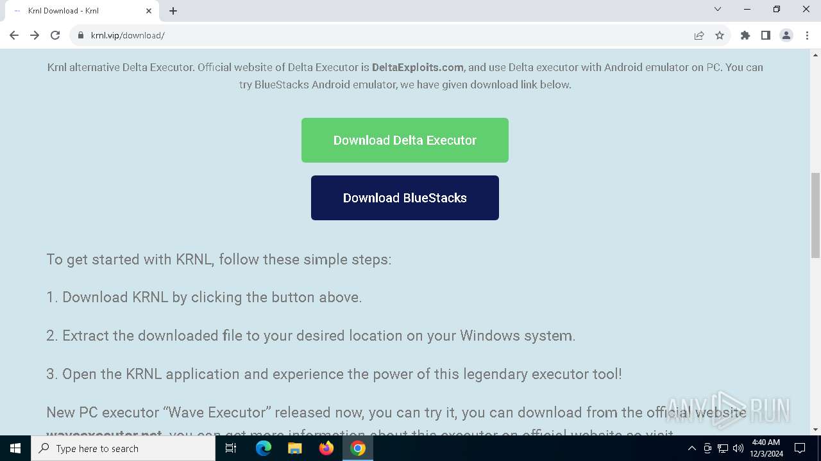Click Download BlueStacks button
821x461 pixels.
tap(405, 198)
